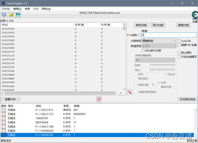The height and width of the screenshot is (143, 198).
Task: Click the results list scroll-down arrow
Action: tap(124, 89)
